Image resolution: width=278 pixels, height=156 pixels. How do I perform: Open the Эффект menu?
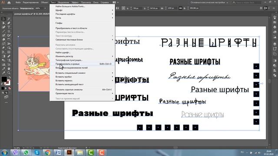point(75,3)
